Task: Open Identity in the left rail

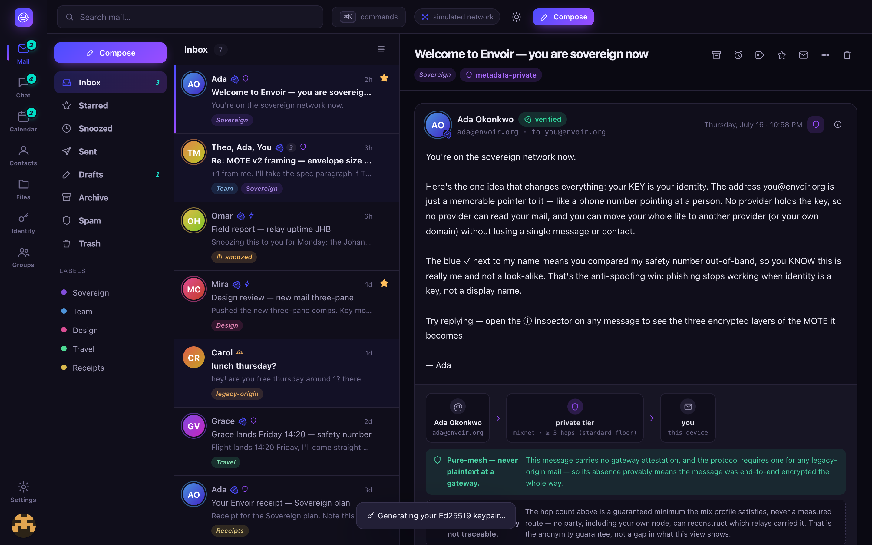Action: tap(23, 223)
